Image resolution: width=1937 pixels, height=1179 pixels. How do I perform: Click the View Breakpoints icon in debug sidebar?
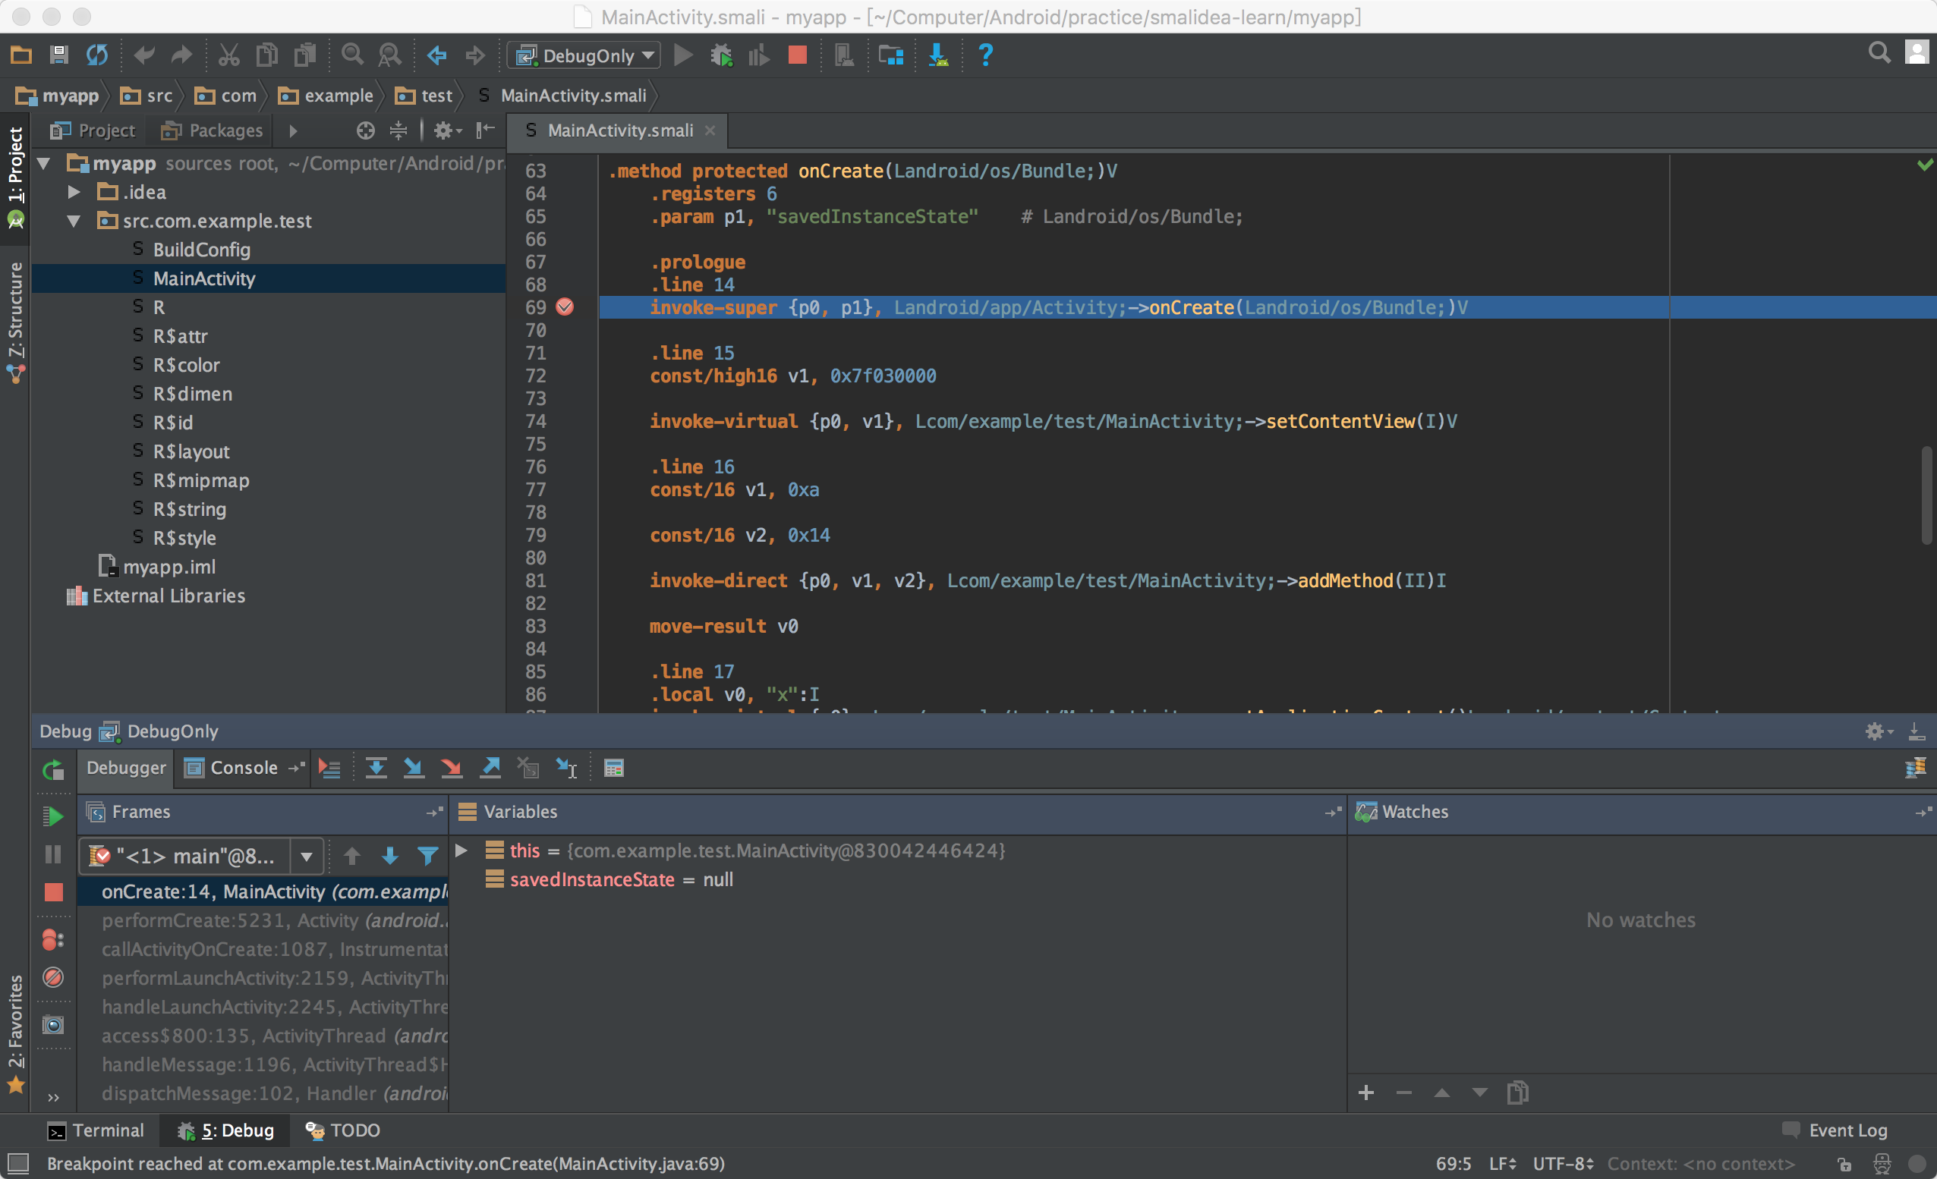(52, 939)
